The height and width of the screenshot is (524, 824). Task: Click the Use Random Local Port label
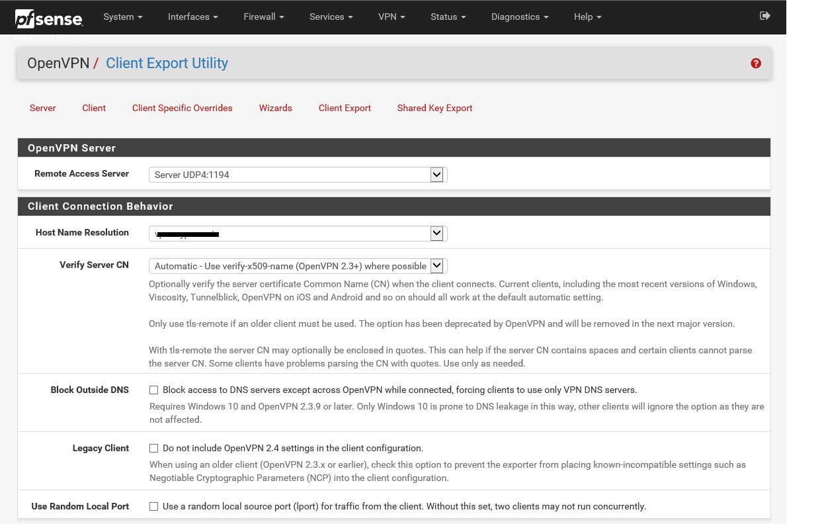tap(80, 506)
